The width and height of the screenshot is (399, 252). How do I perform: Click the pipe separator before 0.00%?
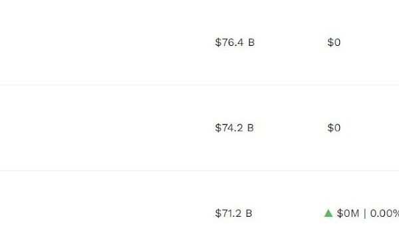pyautogui.click(x=365, y=213)
